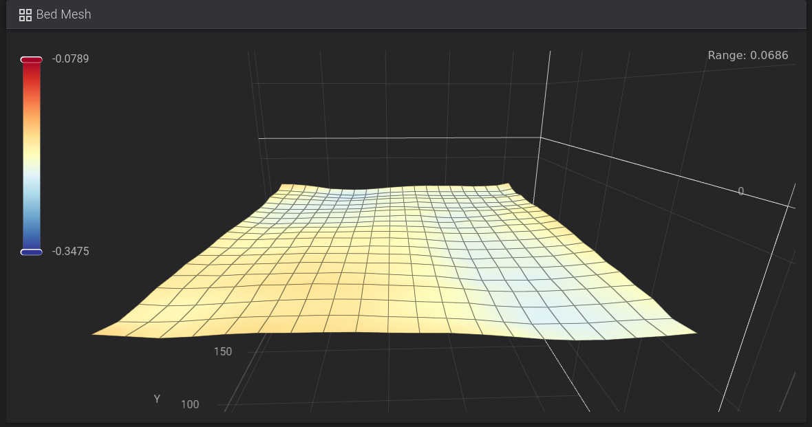Click the Range: 0.0686 readout
Viewport: 812px width, 427px height.
click(747, 56)
